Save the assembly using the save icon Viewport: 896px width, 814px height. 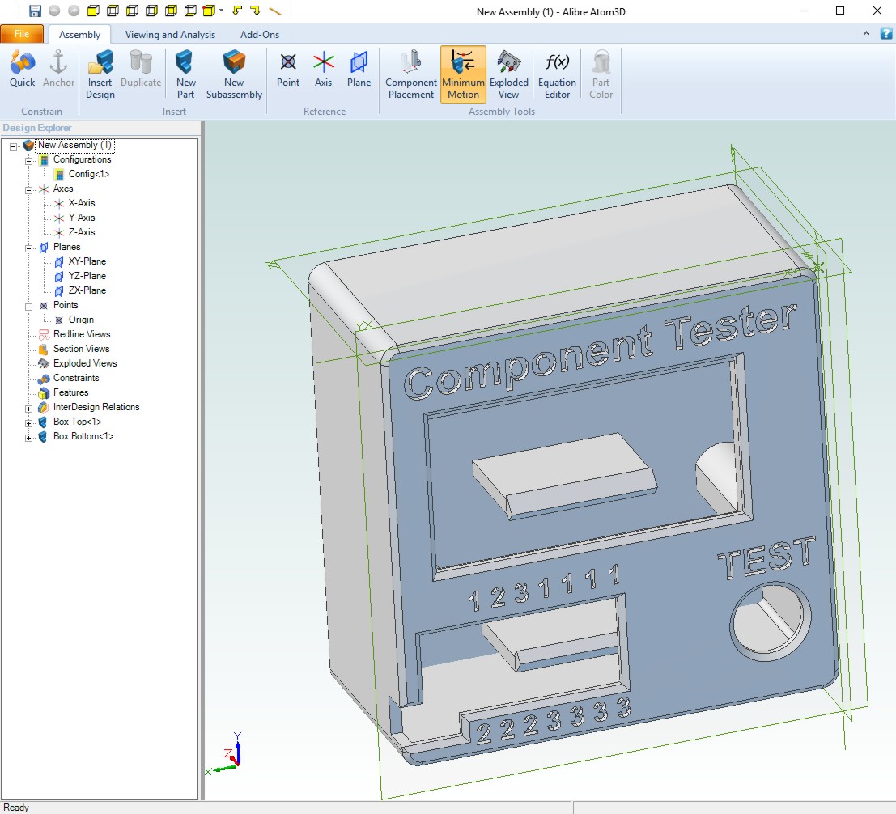pos(33,11)
